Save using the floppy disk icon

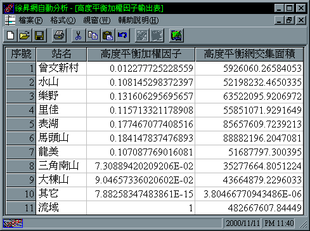[x=39, y=36]
